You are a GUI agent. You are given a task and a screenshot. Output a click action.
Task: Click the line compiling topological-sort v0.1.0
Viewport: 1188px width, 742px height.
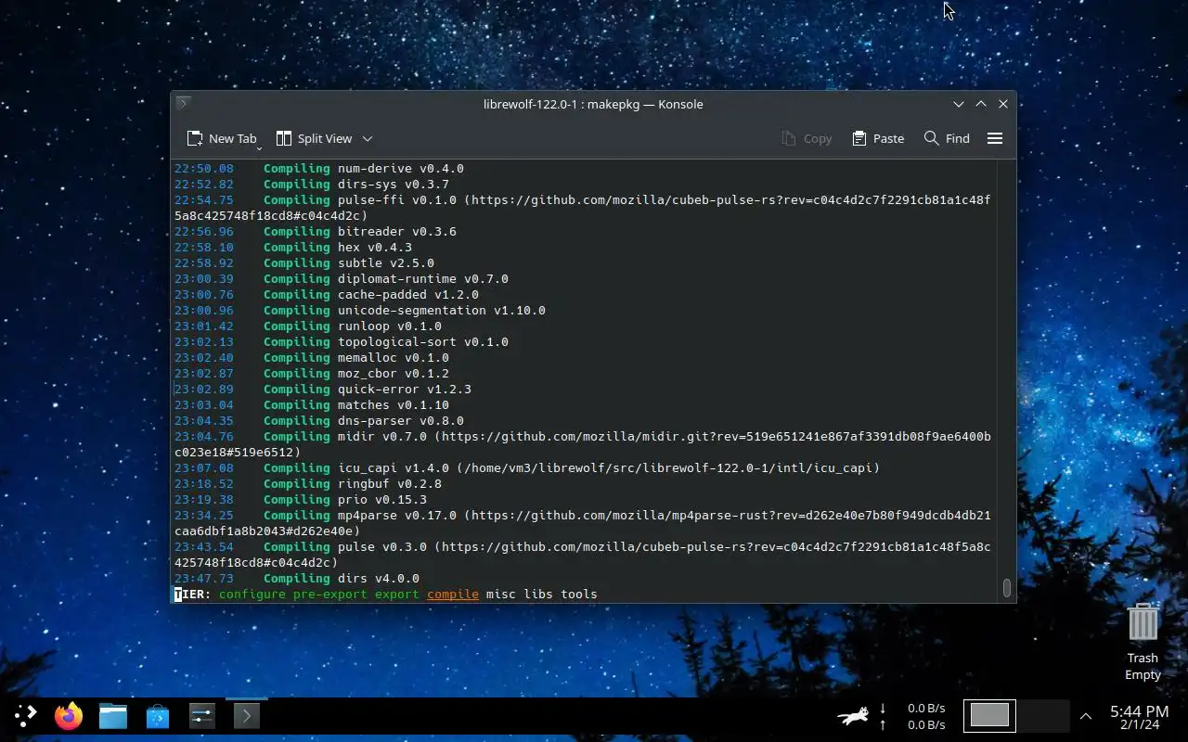coord(342,341)
